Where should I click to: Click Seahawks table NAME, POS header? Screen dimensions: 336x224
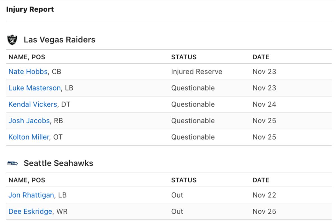(x=27, y=180)
